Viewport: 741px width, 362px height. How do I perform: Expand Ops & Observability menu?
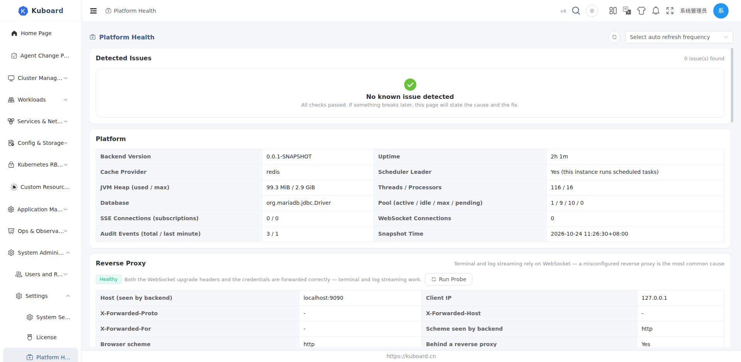[x=41, y=231]
